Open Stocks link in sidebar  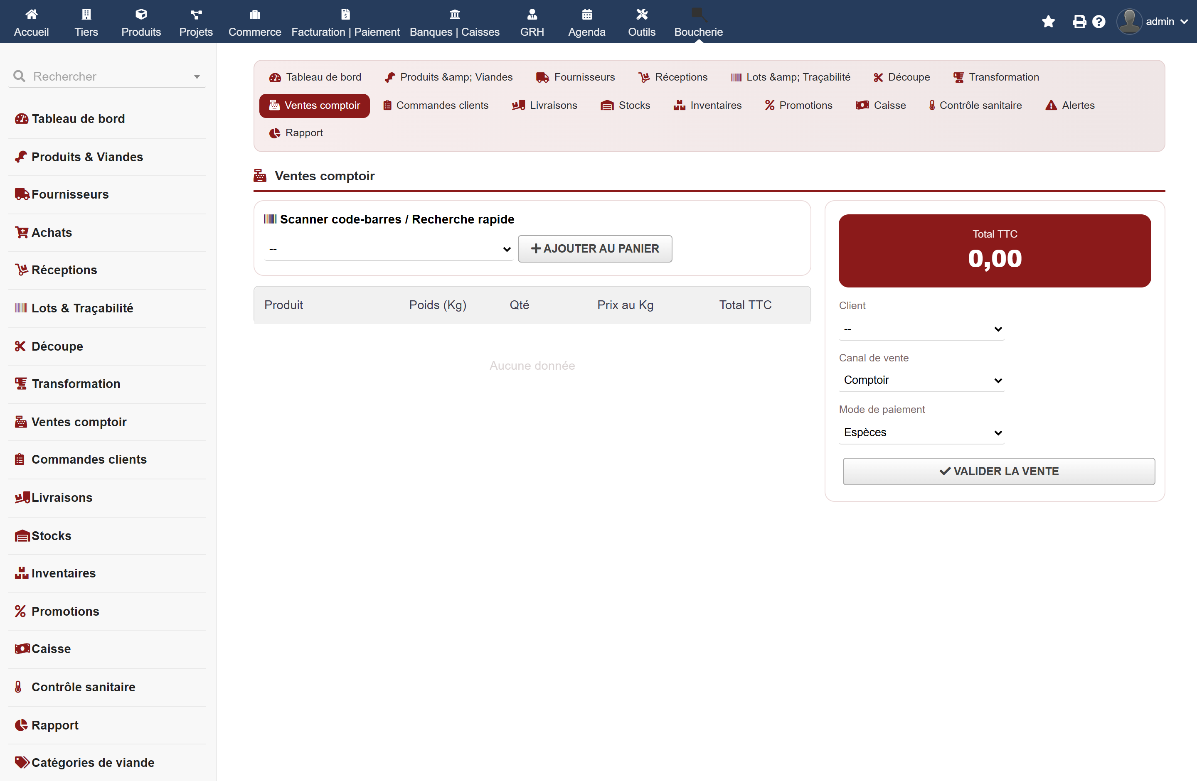click(51, 535)
